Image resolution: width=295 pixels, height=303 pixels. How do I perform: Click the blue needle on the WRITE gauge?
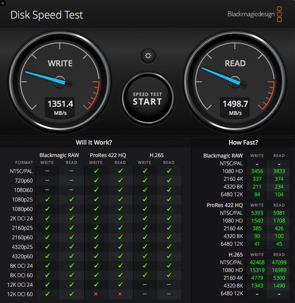coord(46,78)
